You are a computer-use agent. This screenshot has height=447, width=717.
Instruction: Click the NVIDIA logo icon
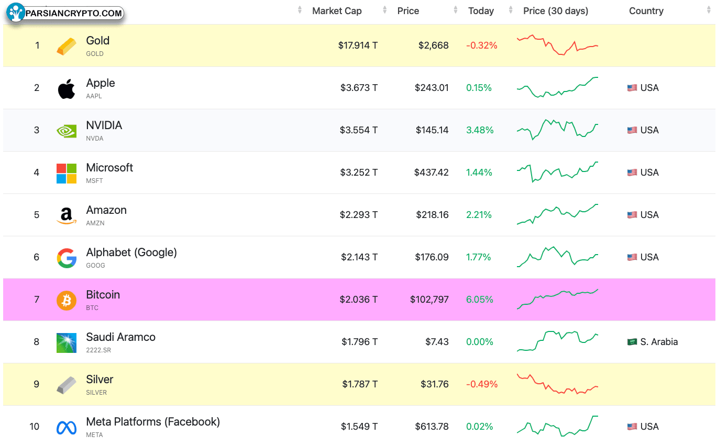(x=67, y=131)
